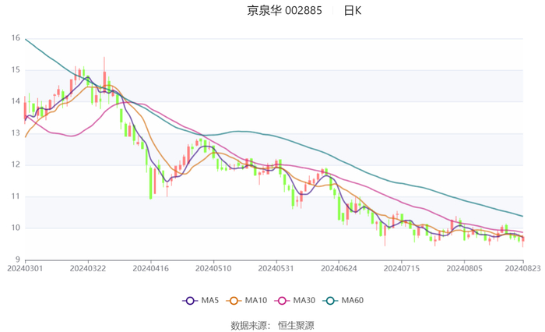Click the 20240624 date axis label
This screenshot has width=545, height=332.
click(x=339, y=268)
